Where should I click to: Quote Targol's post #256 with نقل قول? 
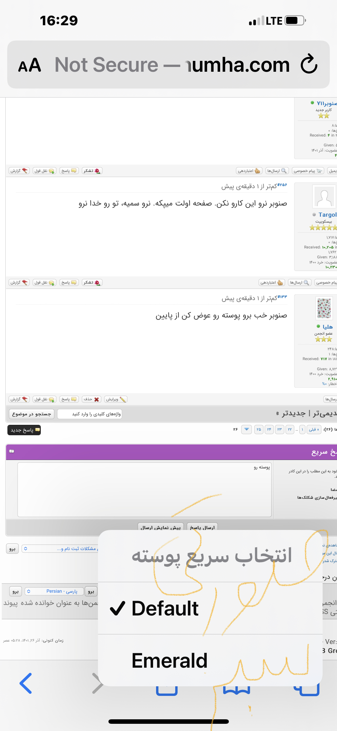pyautogui.click(x=44, y=282)
